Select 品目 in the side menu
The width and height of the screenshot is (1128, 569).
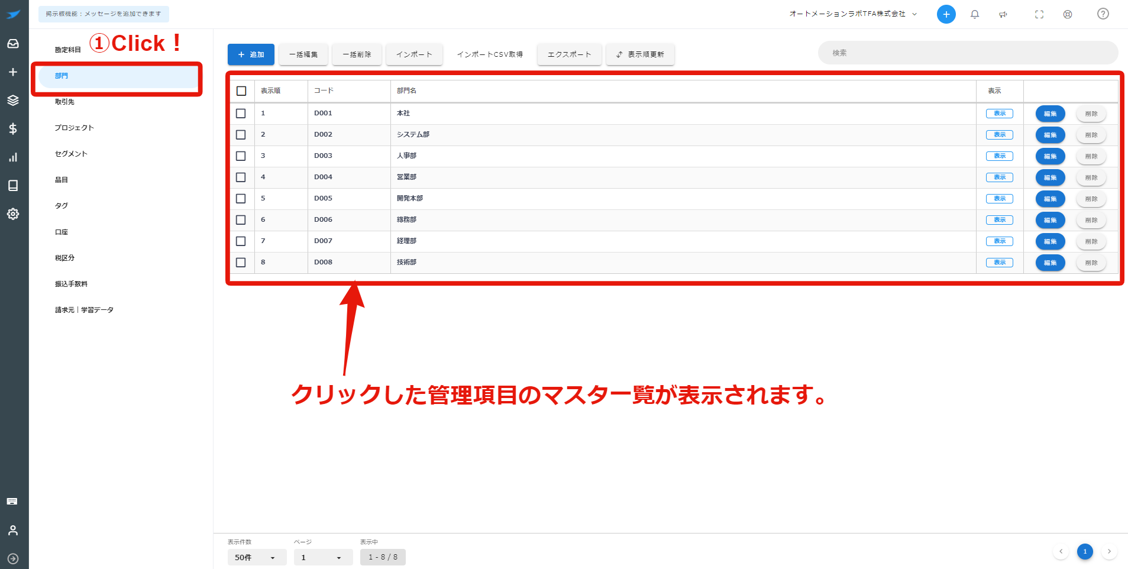click(62, 180)
